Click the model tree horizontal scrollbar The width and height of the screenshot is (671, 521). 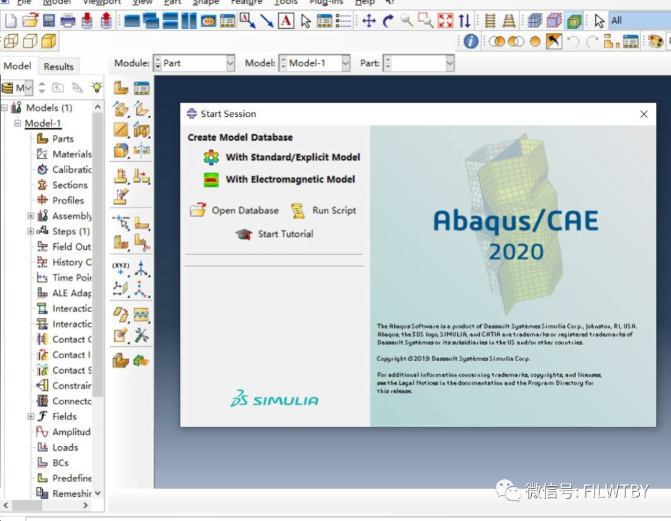[x=27, y=505]
